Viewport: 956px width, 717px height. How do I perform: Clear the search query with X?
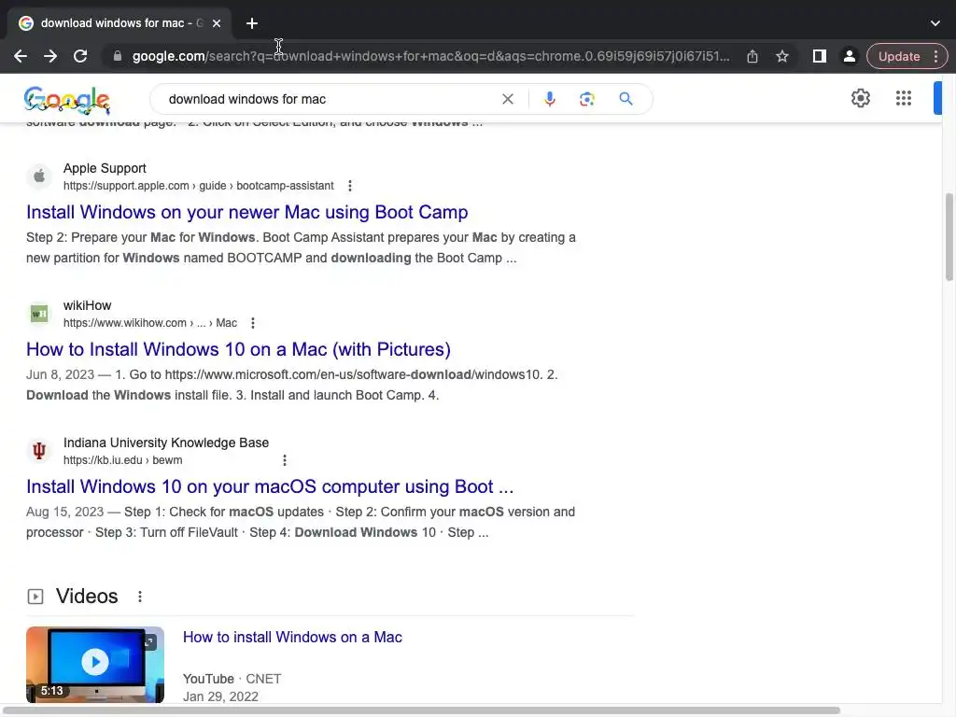click(x=507, y=99)
